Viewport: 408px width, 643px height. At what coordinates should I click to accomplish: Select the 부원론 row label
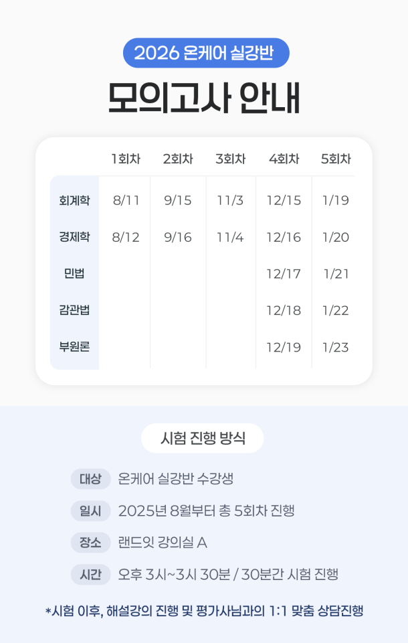pos(74,346)
